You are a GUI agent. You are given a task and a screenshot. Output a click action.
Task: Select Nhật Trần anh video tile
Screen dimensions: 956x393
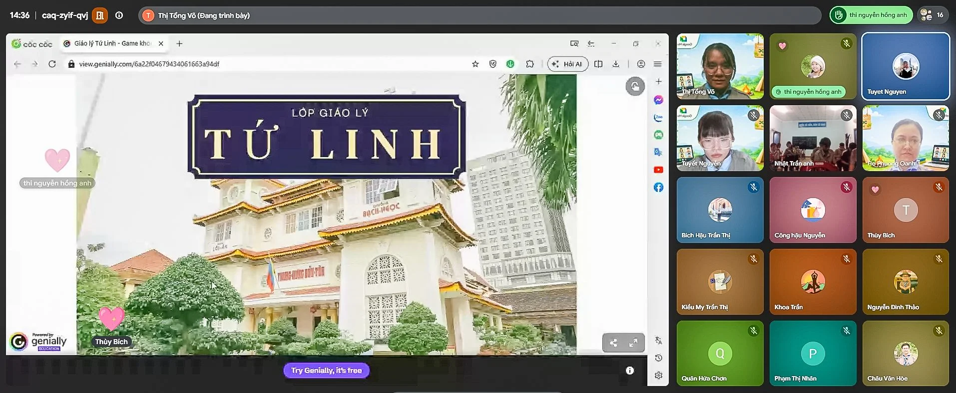click(x=813, y=138)
